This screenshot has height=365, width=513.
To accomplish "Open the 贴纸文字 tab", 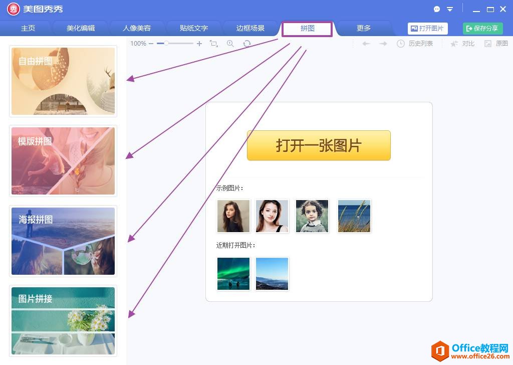I will tap(193, 28).
